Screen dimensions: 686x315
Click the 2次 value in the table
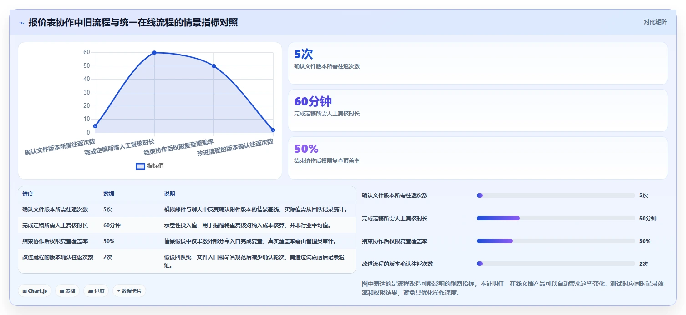click(x=108, y=257)
